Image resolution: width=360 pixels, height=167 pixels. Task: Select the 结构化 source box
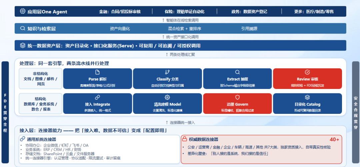(x=40, y=104)
